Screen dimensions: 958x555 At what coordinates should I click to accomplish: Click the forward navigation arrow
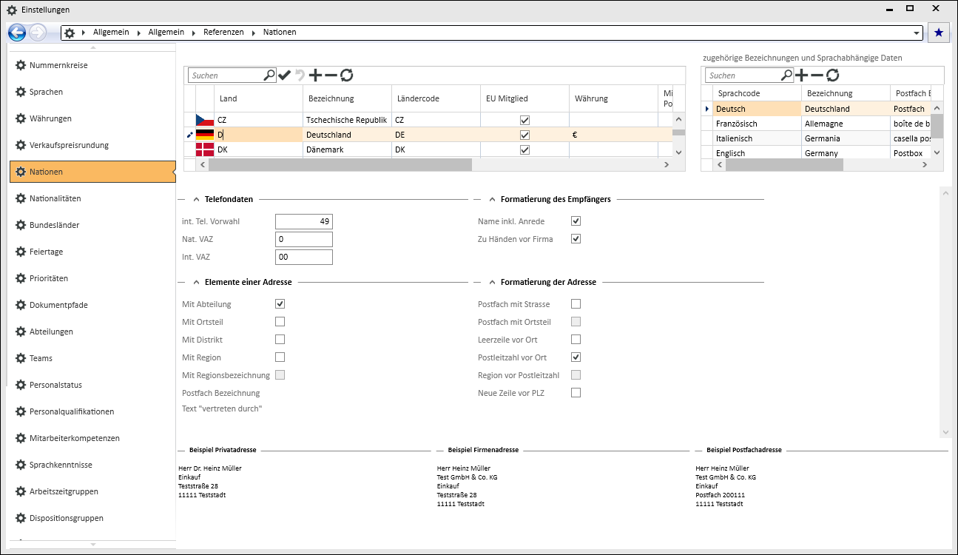point(38,33)
